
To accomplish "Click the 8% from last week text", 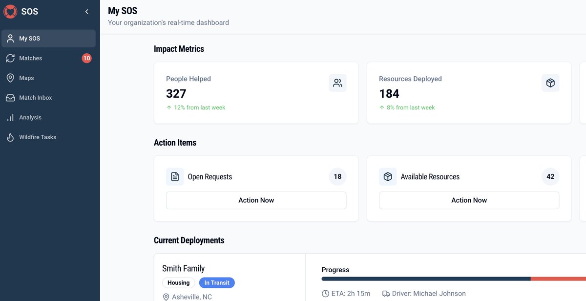I will click(x=411, y=107).
